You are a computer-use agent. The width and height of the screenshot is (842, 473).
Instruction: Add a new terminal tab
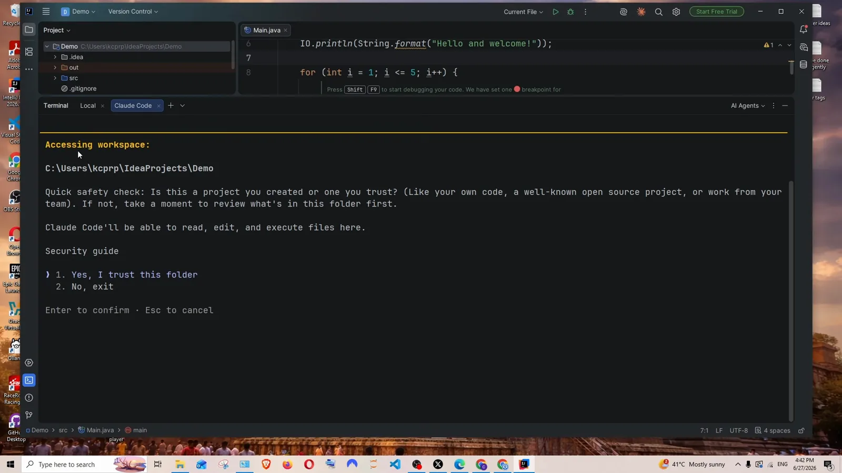[171, 106]
